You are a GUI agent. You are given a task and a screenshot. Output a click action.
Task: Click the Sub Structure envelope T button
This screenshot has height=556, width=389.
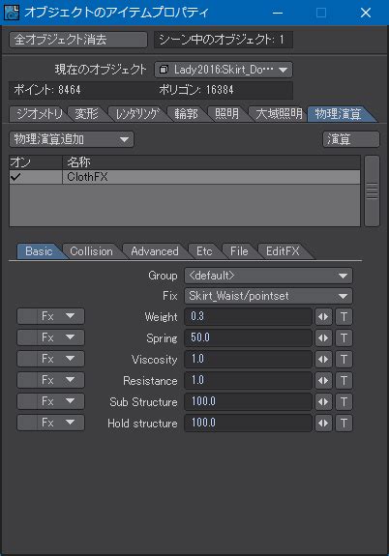[344, 401]
